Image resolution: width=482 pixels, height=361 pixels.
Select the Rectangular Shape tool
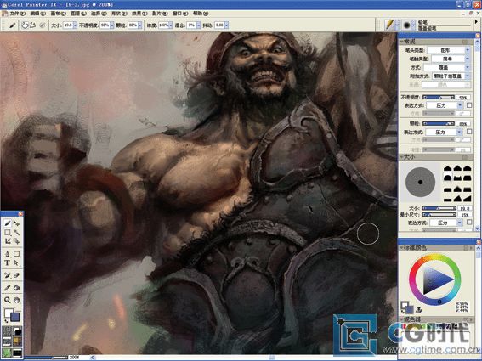(x=17, y=254)
